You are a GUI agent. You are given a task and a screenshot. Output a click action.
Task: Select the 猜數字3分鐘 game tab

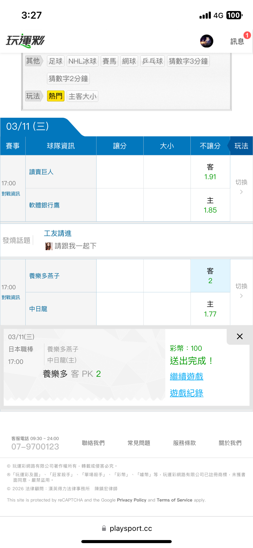pyautogui.click(x=188, y=61)
